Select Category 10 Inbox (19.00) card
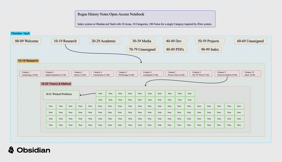This screenshot has width=282, height=162. 252,73
